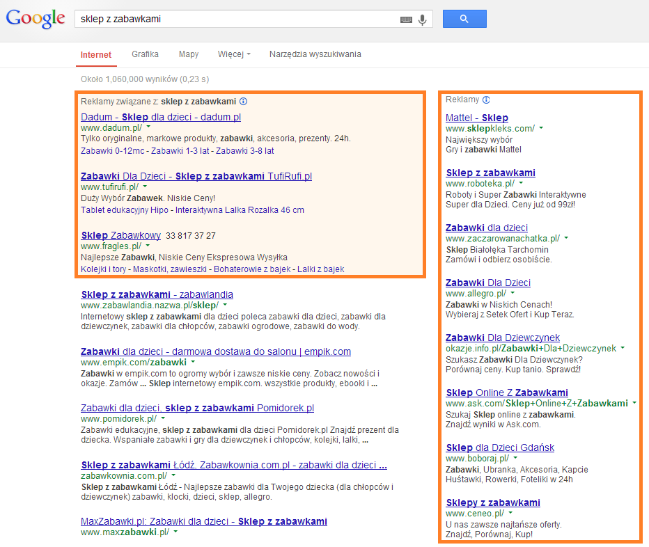Expand arrow next to www.maxzabawki.pl/
This screenshot has height=547, width=649.
175,531
